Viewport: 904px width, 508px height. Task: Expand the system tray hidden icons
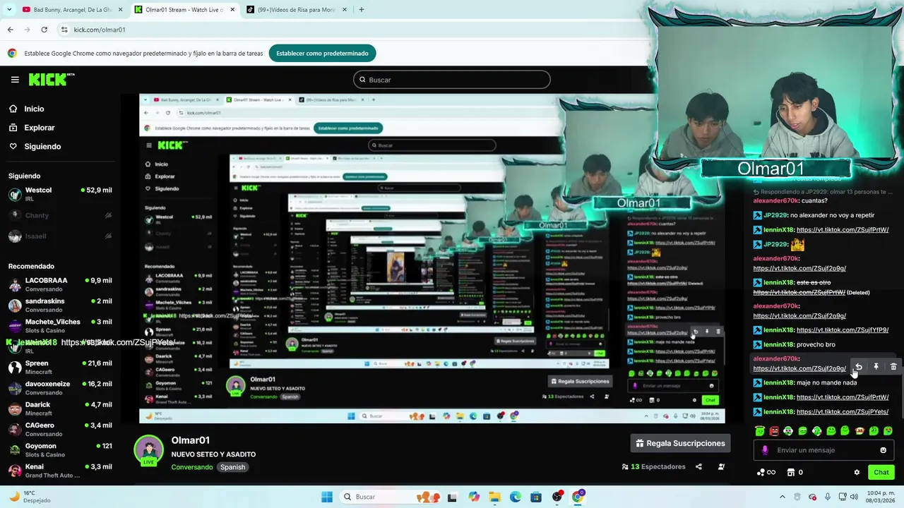(x=782, y=497)
